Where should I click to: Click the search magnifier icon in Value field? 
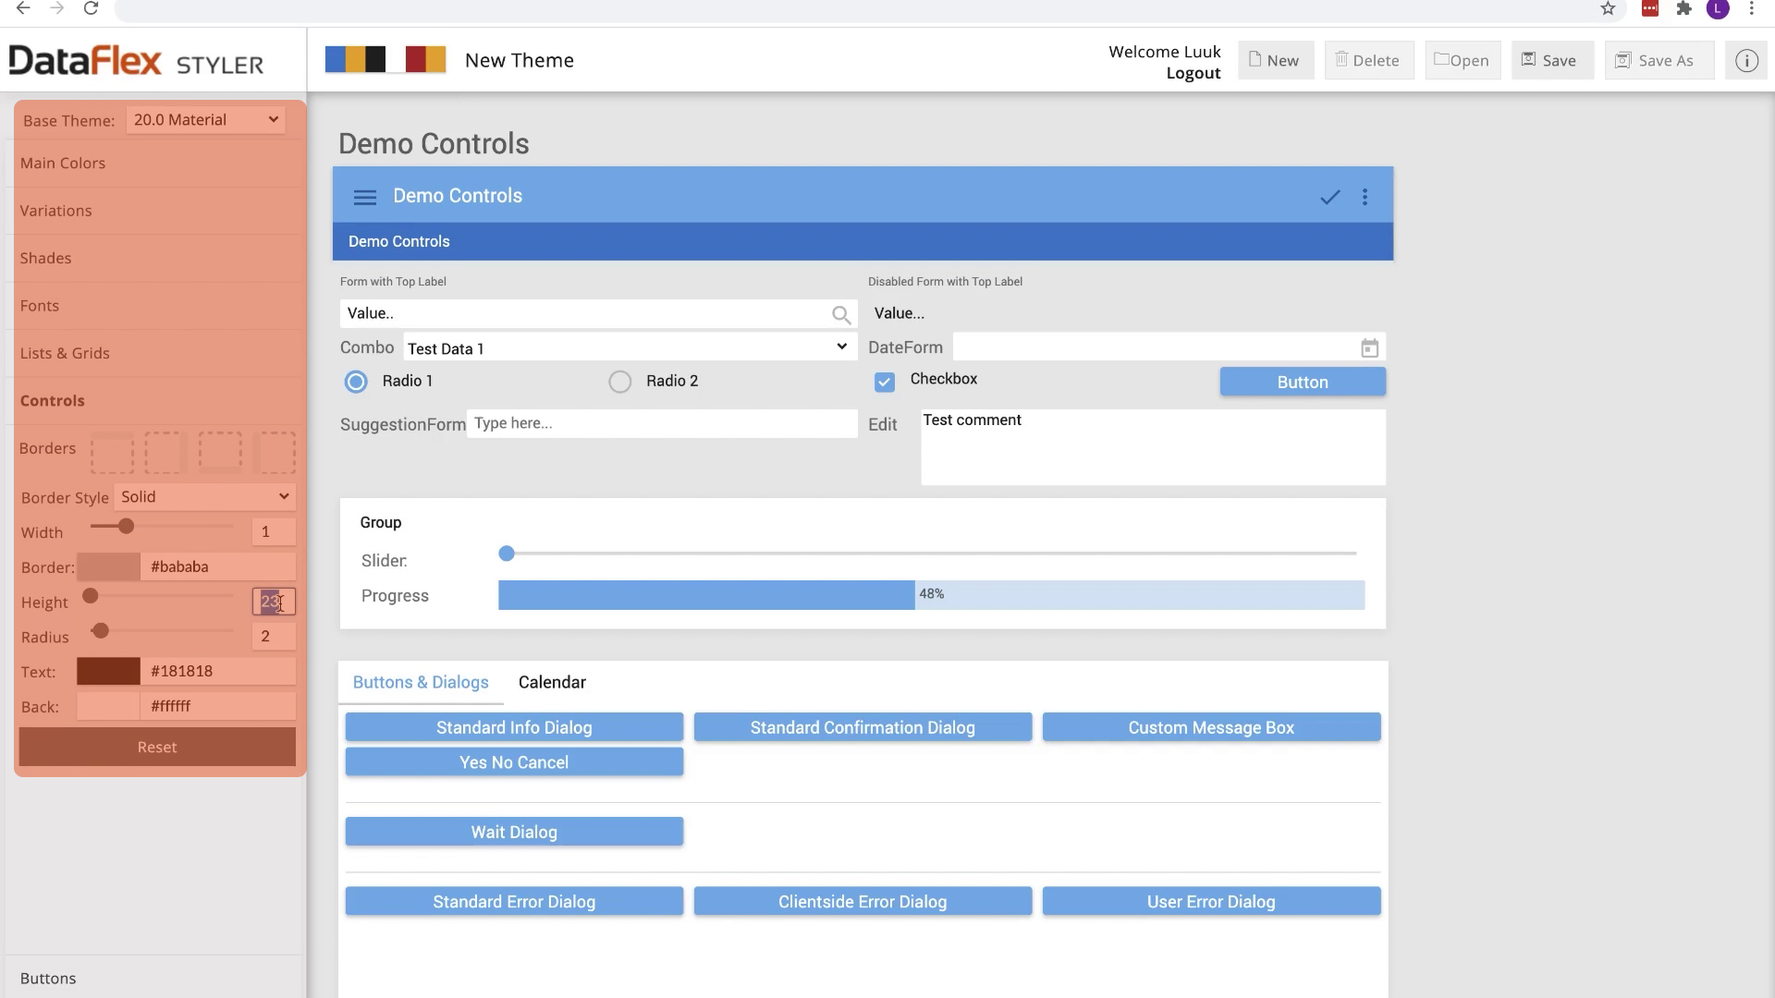(840, 315)
